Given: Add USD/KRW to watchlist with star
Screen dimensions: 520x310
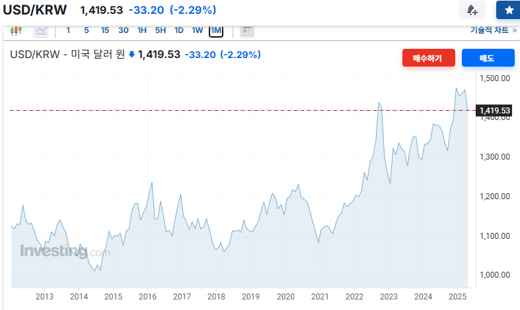Looking at the screenshot, I should tap(509, 10).
